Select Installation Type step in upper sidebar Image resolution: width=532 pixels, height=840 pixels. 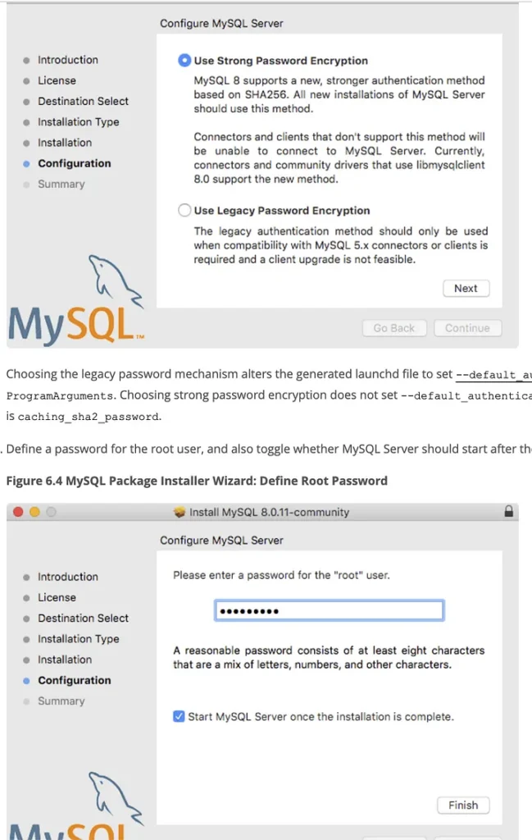pos(78,122)
